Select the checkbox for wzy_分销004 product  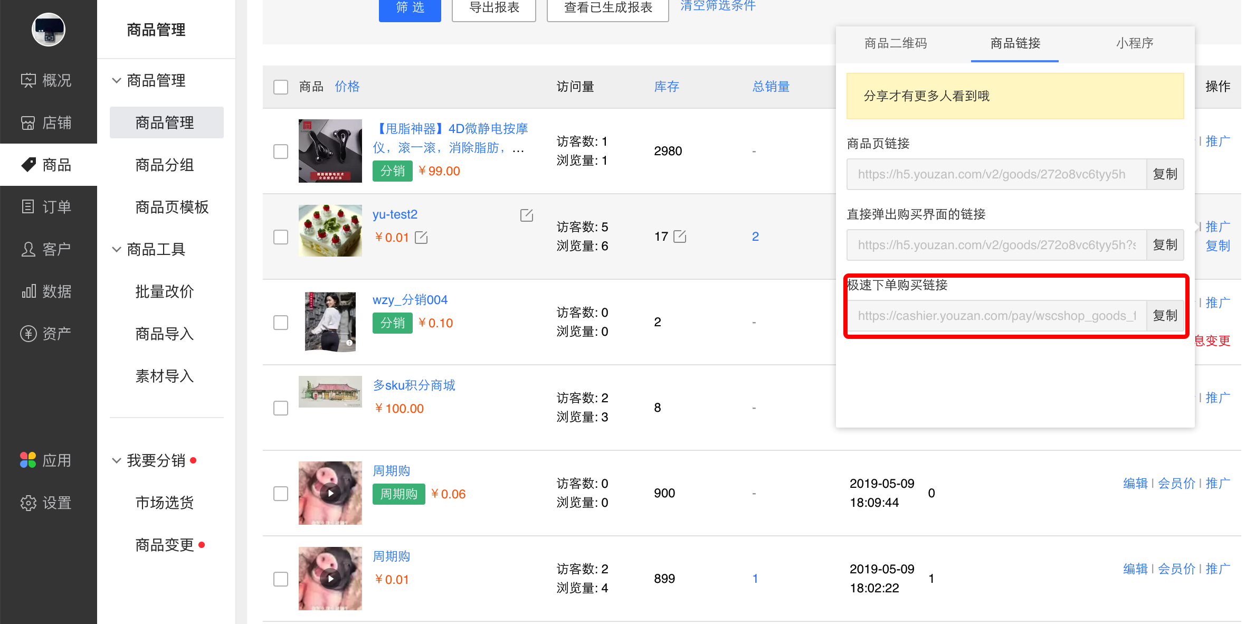280,322
